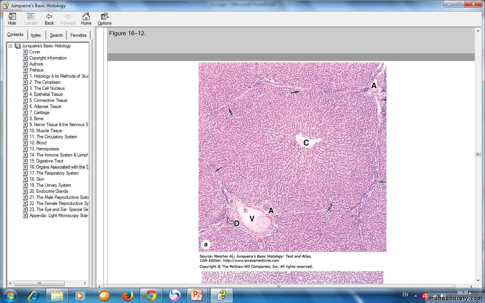
Task: Collapse the Junqueira's Basic Histology tree root
Action: [x=10, y=46]
